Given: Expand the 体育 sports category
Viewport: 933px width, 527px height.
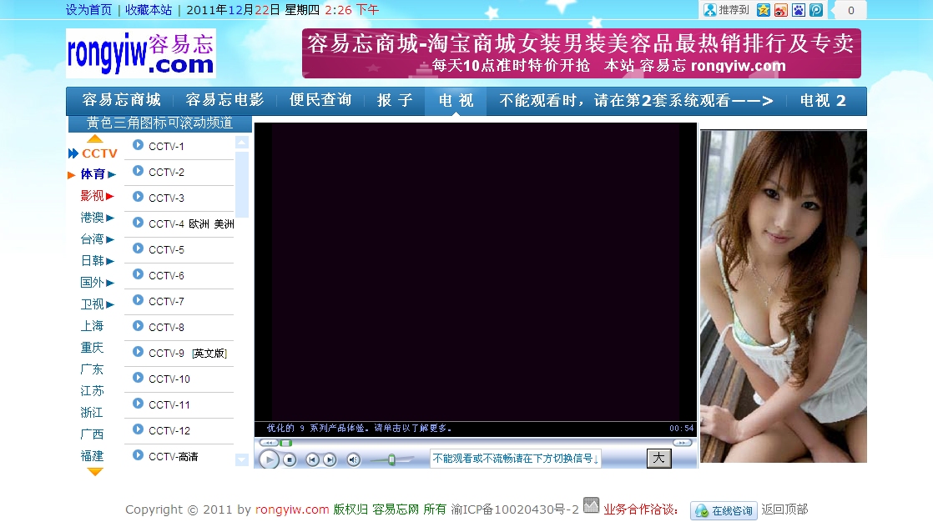Looking at the screenshot, I should coord(98,174).
